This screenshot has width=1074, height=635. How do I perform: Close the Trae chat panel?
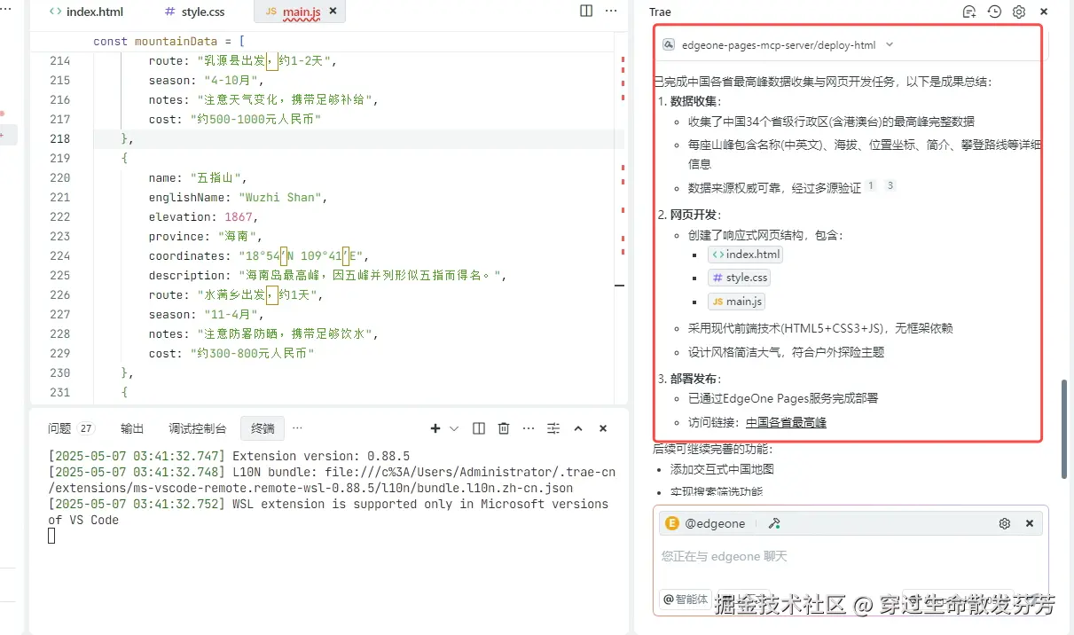tap(1044, 12)
